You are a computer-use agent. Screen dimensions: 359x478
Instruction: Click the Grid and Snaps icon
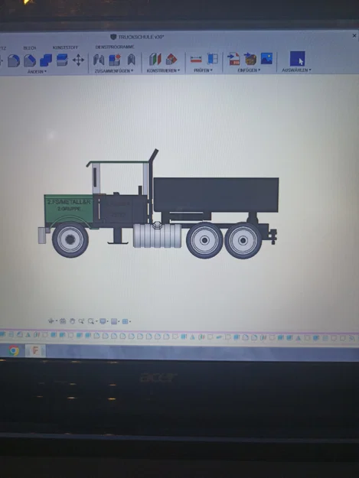coord(114,321)
